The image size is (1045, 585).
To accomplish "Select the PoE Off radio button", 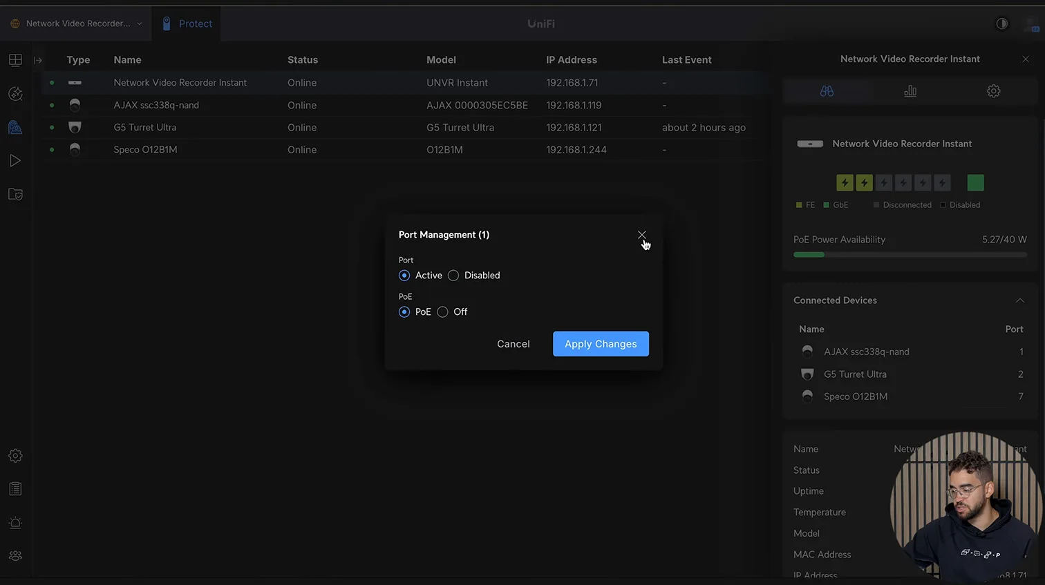I will pos(442,312).
